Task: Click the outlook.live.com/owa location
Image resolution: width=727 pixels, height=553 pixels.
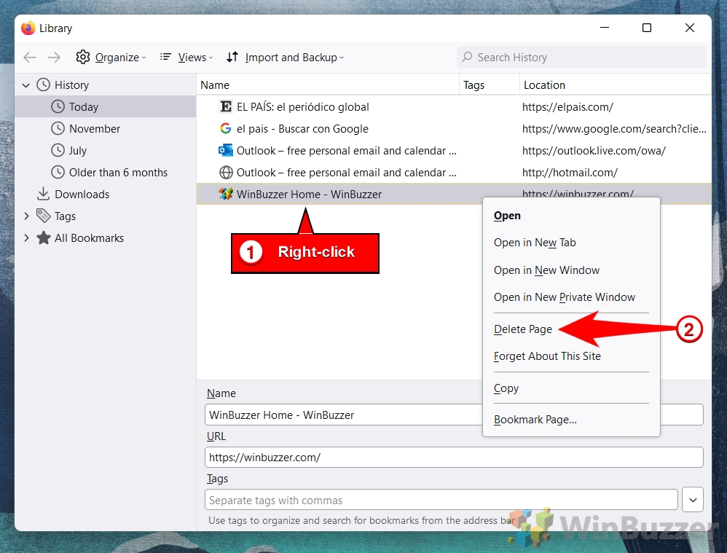Action: 594,151
